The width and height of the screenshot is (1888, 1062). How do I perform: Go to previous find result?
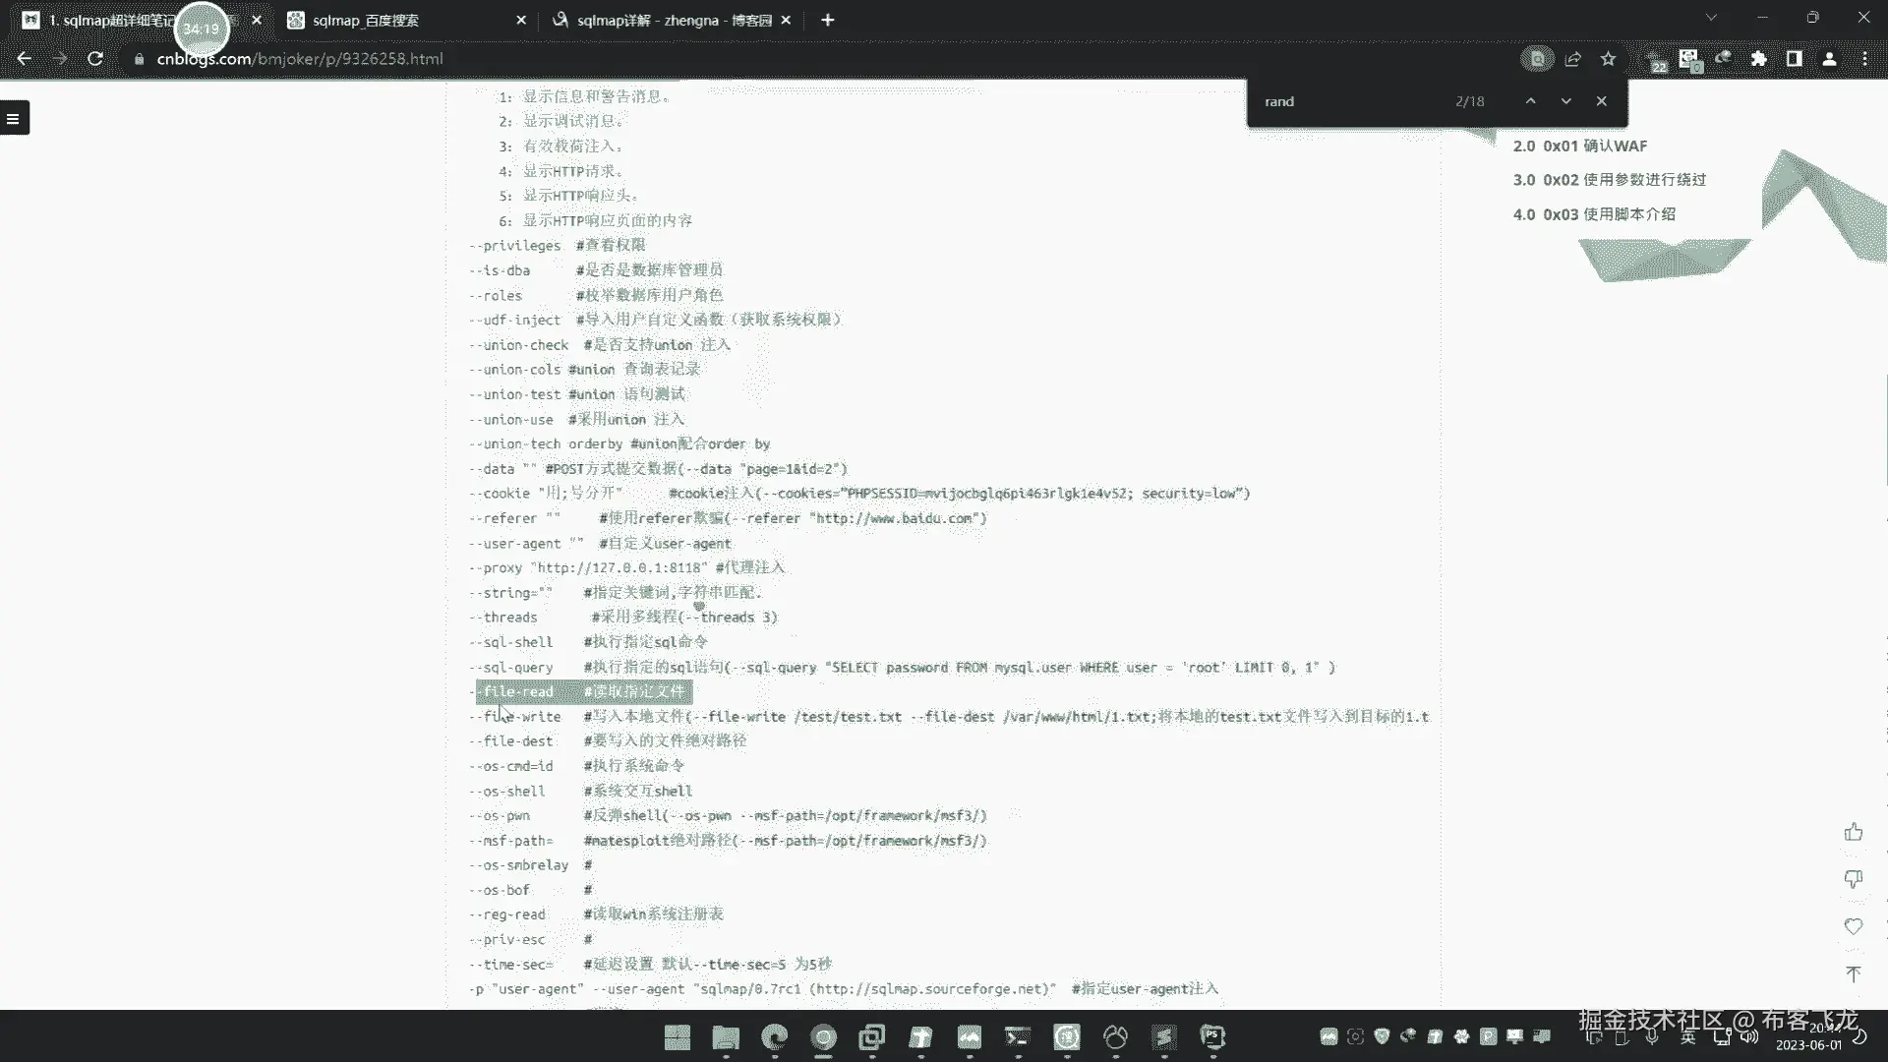coord(1530,101)
